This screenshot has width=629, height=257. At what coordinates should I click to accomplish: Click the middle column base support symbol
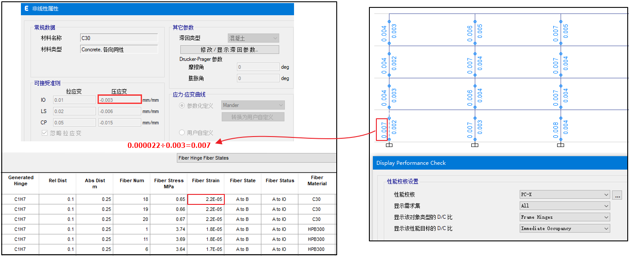pos(475,145)
